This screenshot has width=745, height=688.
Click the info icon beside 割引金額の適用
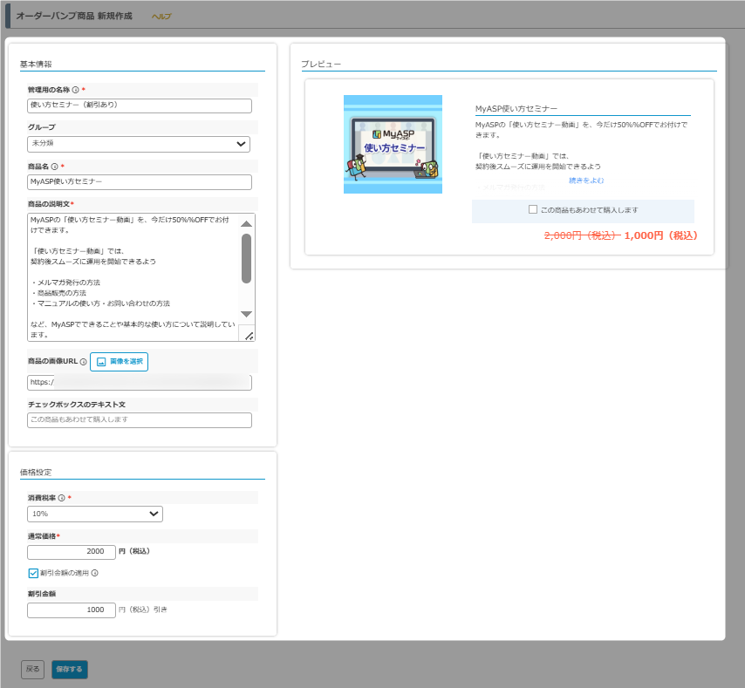click(94, 573)
